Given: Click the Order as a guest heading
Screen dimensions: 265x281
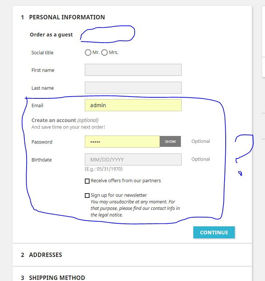Looking at the screenshot, I should tap(51, 35).
